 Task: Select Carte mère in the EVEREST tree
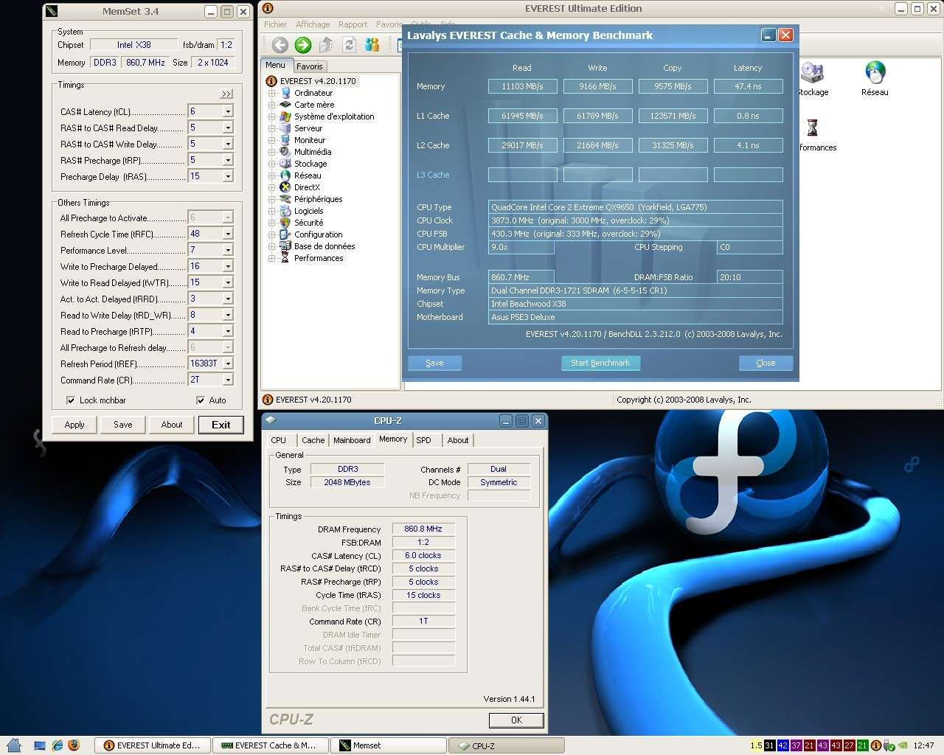click(314, 105)
